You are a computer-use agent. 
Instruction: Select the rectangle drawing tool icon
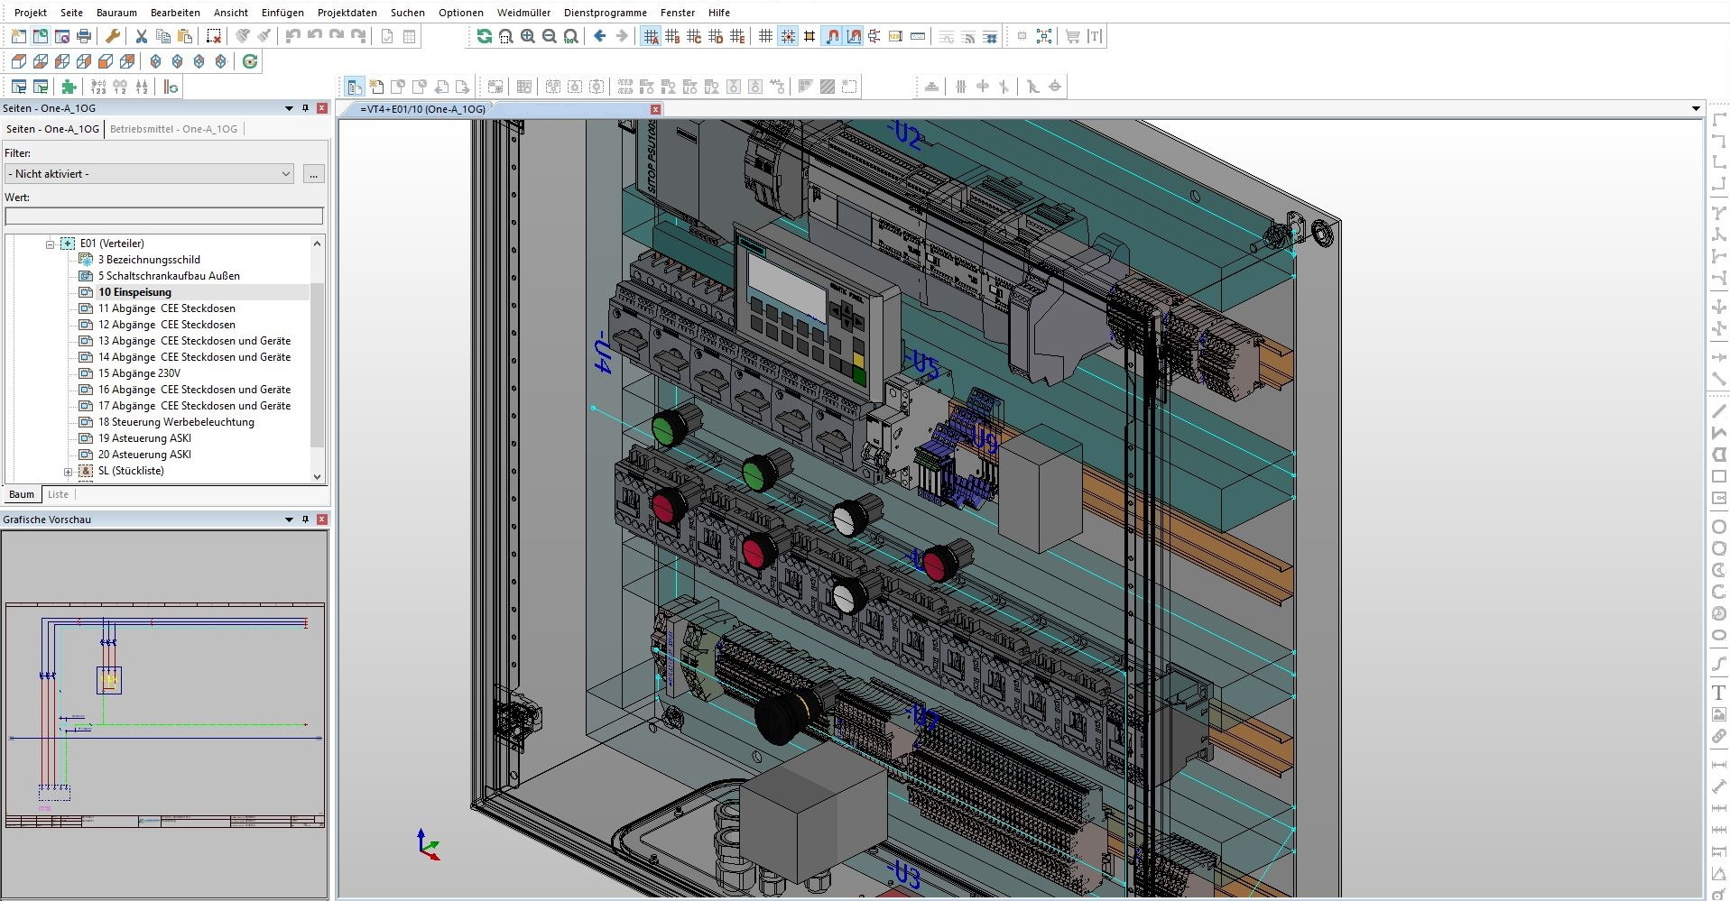[1718, 476]
